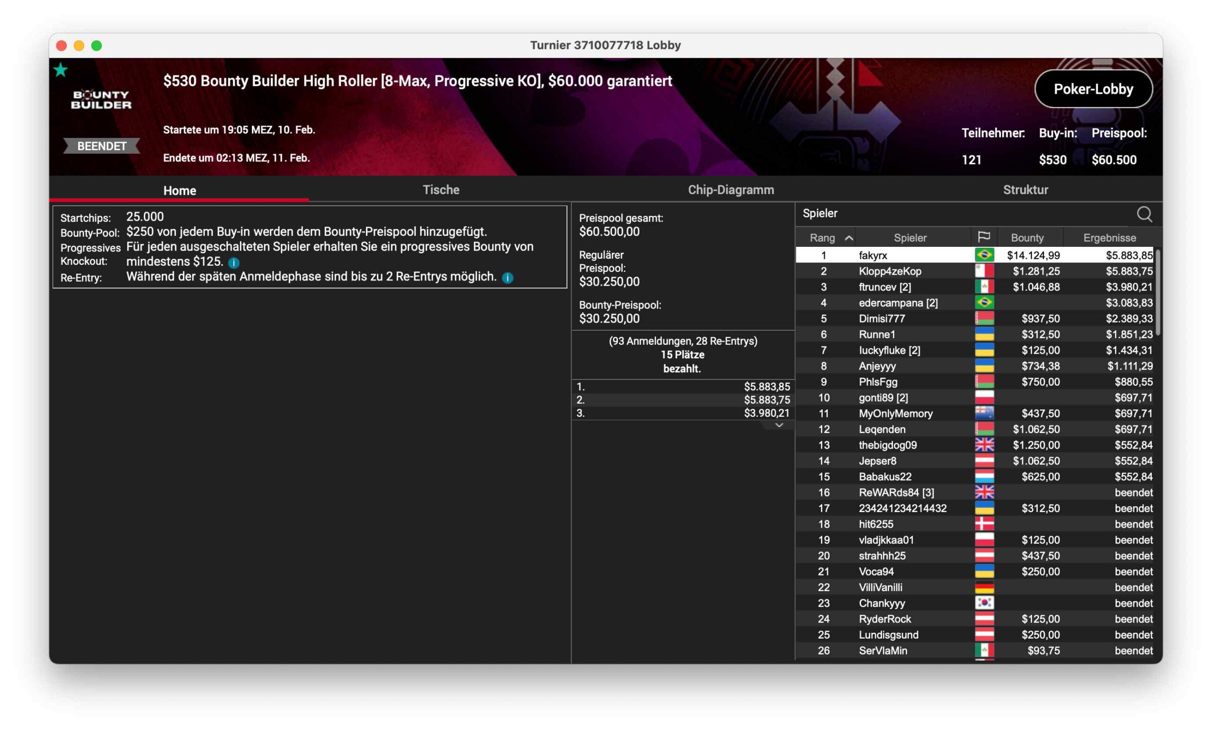Click the Progressive Knockout info icon
This screenshot has width=1212, height=729.
point(234,262)
